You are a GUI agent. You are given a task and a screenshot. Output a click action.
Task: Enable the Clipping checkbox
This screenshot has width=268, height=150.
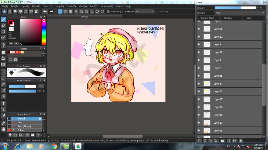tap(222, 18)
